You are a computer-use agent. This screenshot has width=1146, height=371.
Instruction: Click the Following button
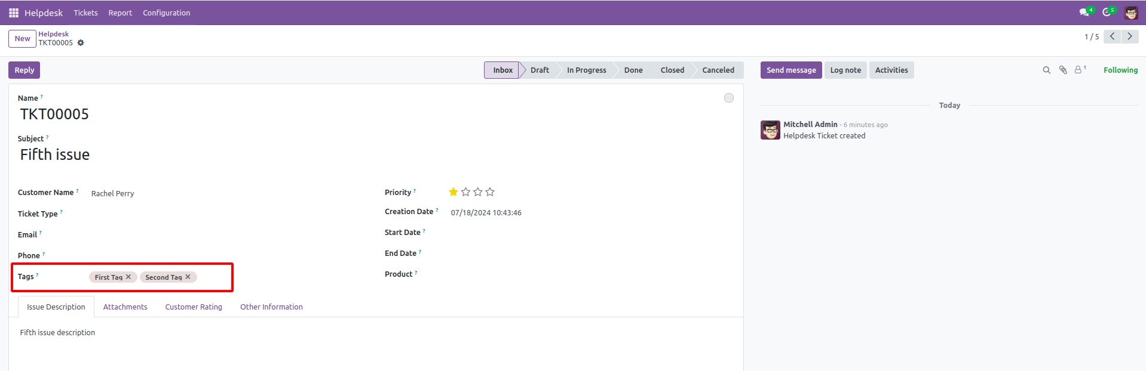[x=1120, y=70]
